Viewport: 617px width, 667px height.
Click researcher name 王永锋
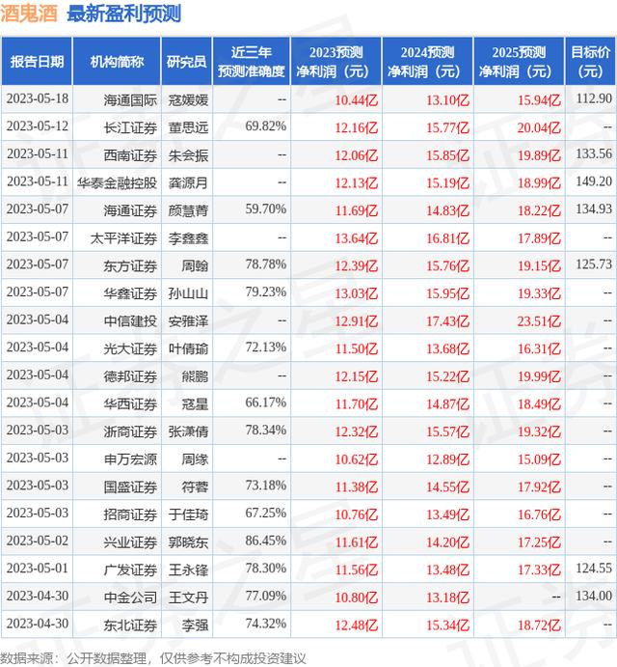(188, 570)
